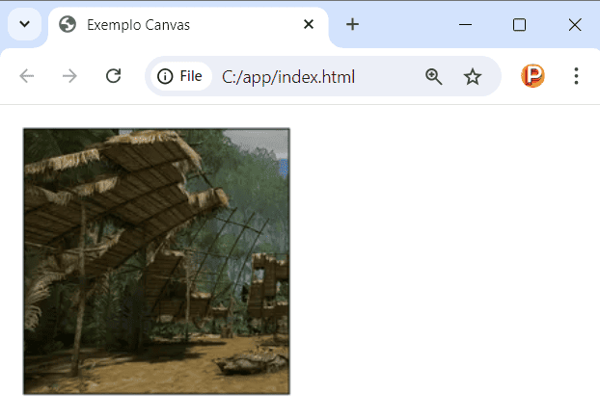600x420 pixels.
Task: Click the jungle hut canvas image
Action: [156, 261]
